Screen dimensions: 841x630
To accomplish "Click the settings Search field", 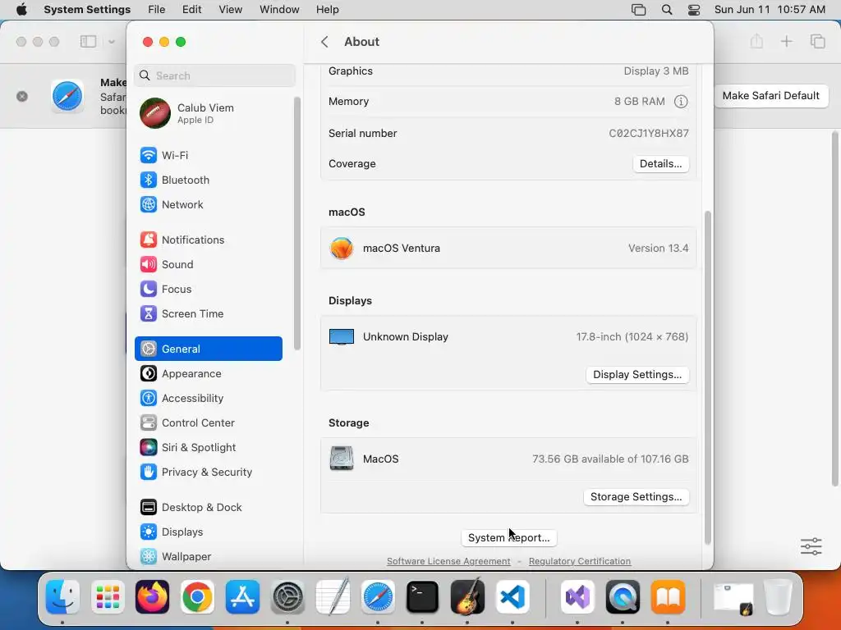I will point(214,75).
